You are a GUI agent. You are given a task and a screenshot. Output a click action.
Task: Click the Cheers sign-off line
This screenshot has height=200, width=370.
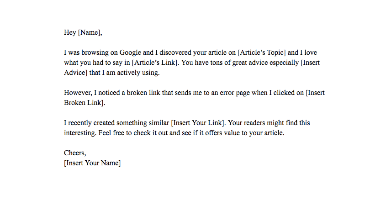coord(75,153)
